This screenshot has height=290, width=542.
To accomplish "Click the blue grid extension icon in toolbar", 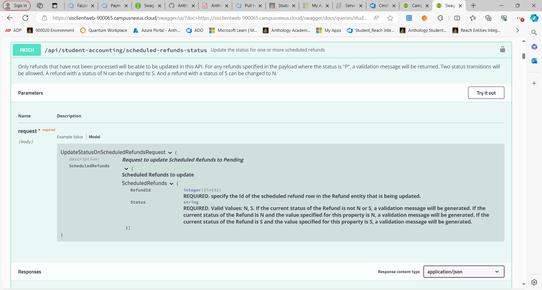I will click(x=409, y=18).
